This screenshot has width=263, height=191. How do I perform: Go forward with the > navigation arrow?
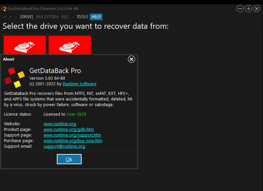[x=10, y=17]
